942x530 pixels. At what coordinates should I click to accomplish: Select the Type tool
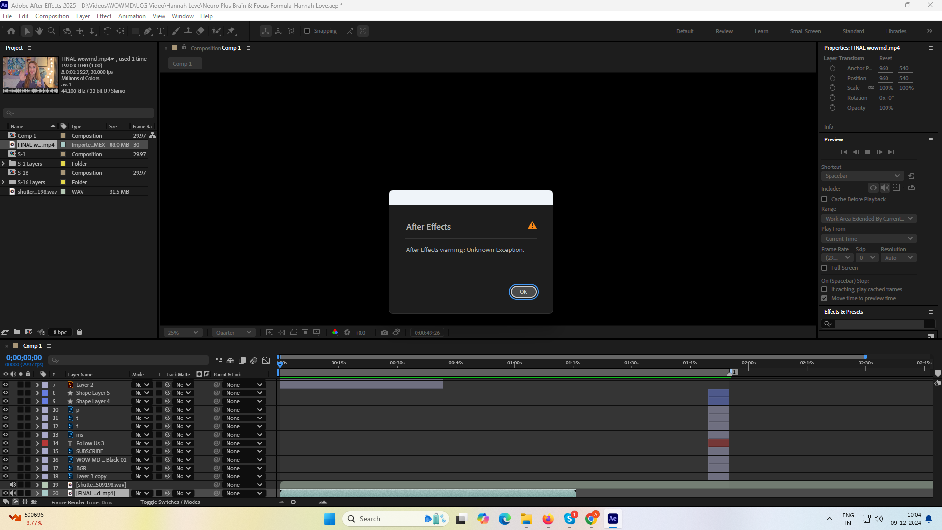161,31
